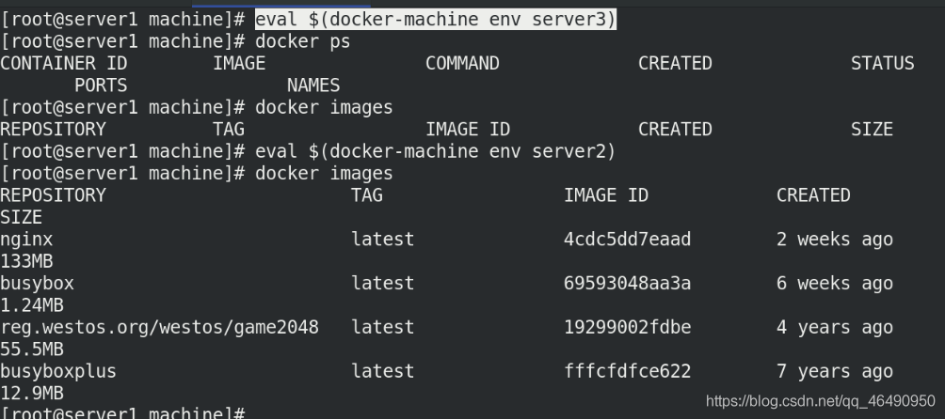Click the 133MB size value

point(26,261)
